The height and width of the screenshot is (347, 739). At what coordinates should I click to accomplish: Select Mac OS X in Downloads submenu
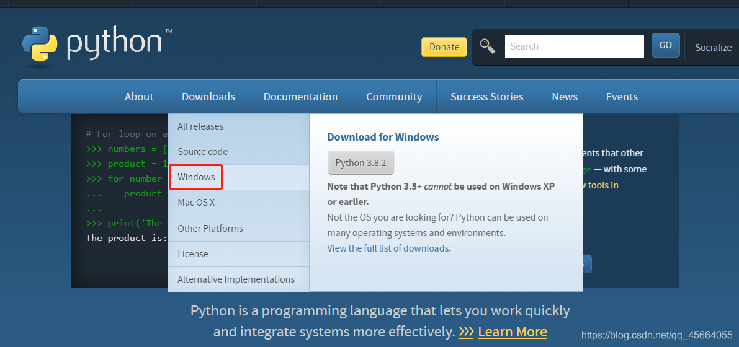click(239, 203)
